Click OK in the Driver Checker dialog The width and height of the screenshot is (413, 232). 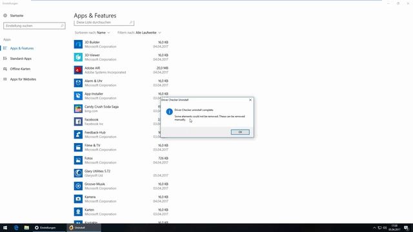[240, 132]
